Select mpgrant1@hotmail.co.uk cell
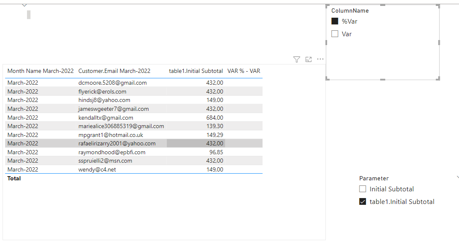 coord(111,135)
